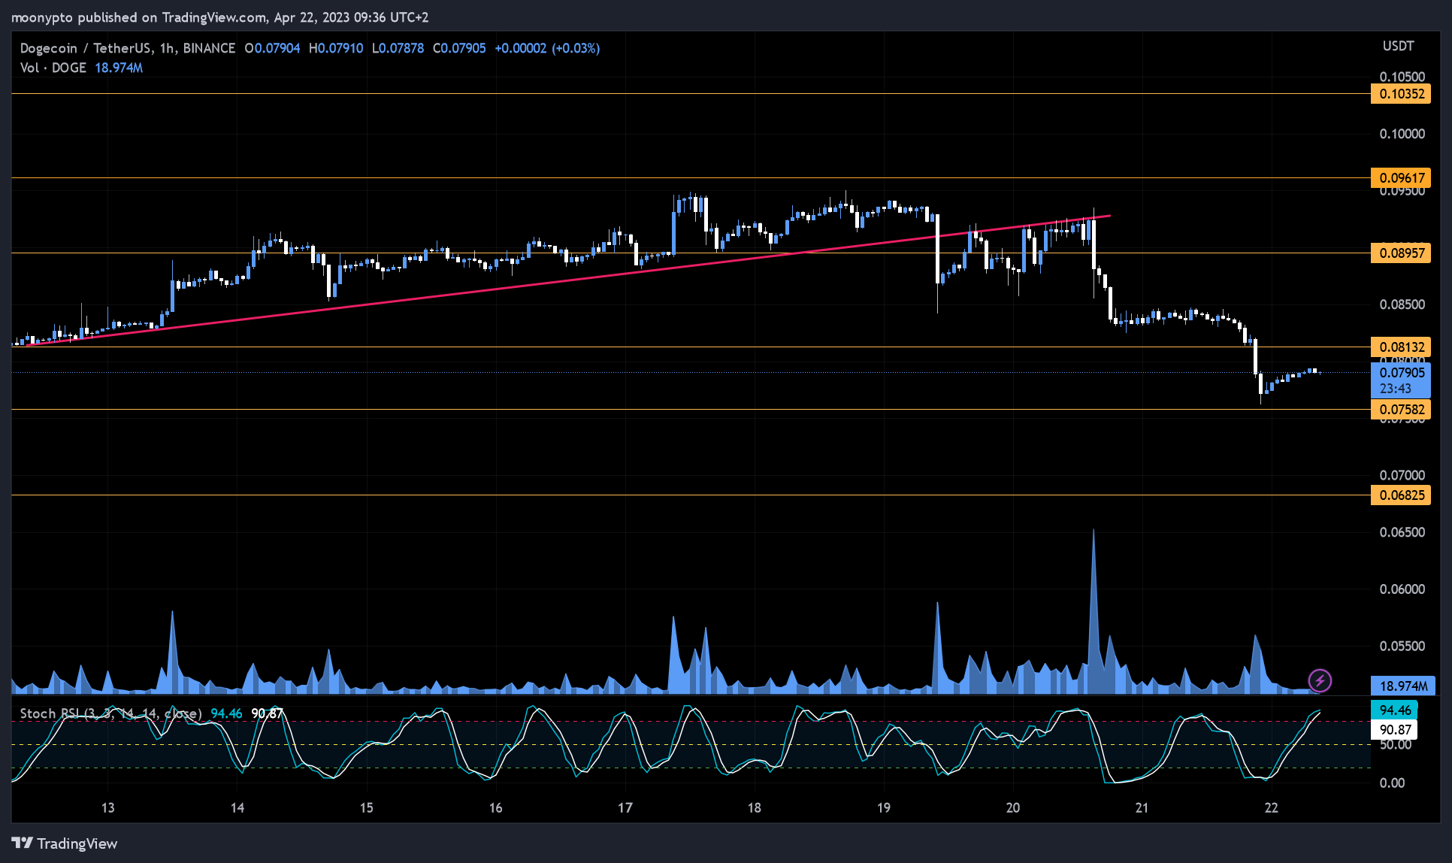1452x863 pixels.
Task: Click the 0.08500 price scale tick
Action: tap(1402, 304)
